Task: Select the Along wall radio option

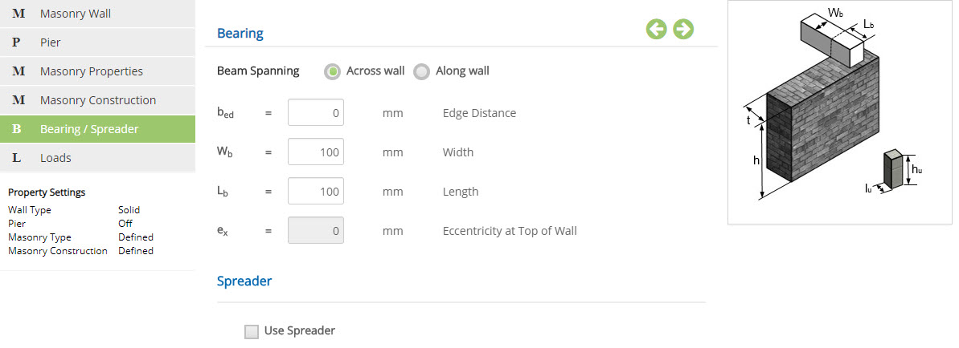Action: (422, 71)
